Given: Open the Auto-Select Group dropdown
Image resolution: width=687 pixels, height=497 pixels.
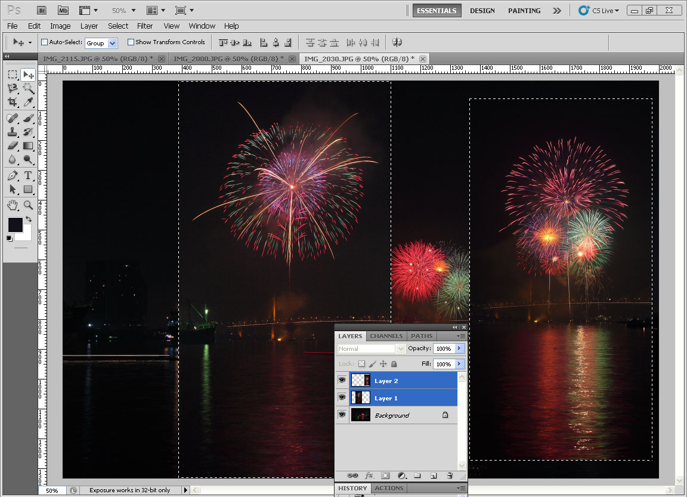Looking at the screenshot, I should [113, 43].
